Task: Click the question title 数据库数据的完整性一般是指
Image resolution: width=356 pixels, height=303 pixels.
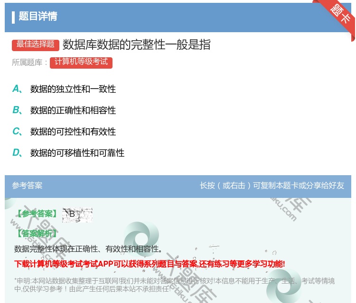Action: (x=136, y=45)
